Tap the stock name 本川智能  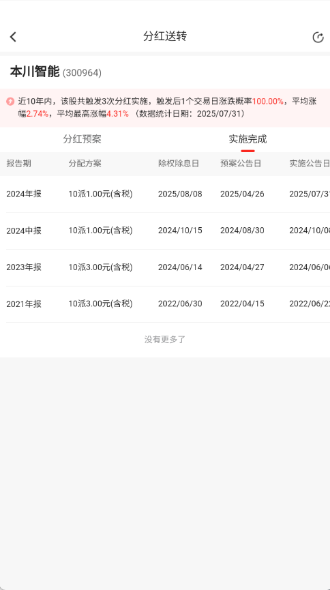[x=35, y=72]
